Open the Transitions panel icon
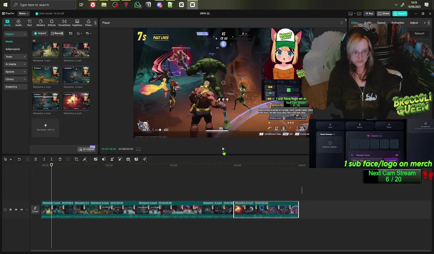This screenshot has height=254, width=434. click(64, 23)
